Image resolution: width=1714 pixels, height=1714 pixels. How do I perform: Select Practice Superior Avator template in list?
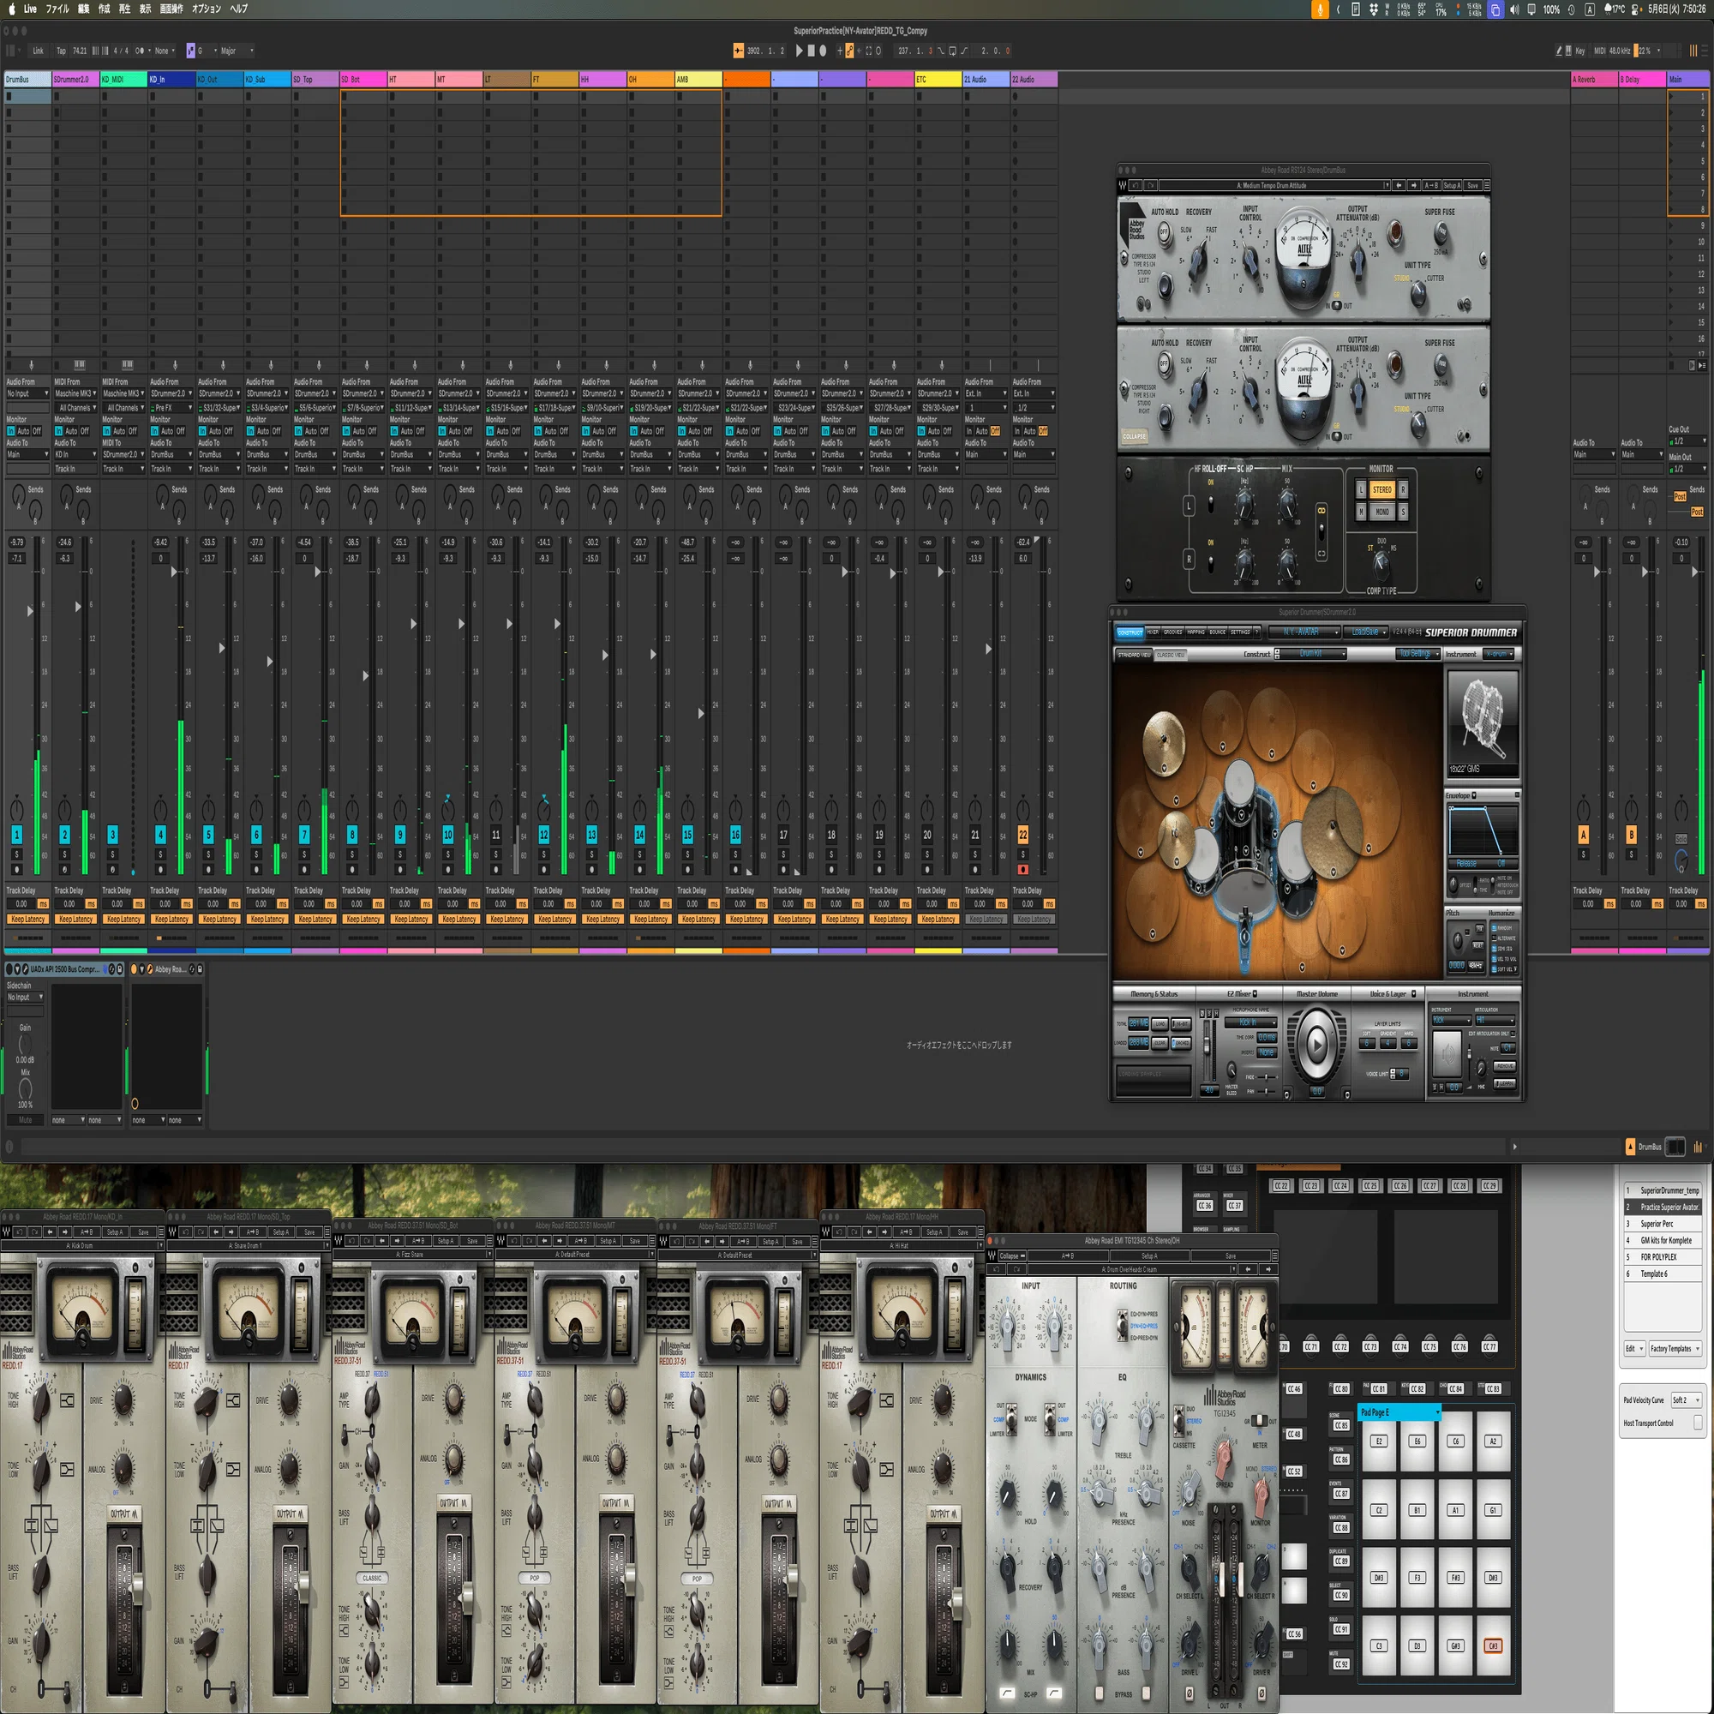point(1663,1207)
